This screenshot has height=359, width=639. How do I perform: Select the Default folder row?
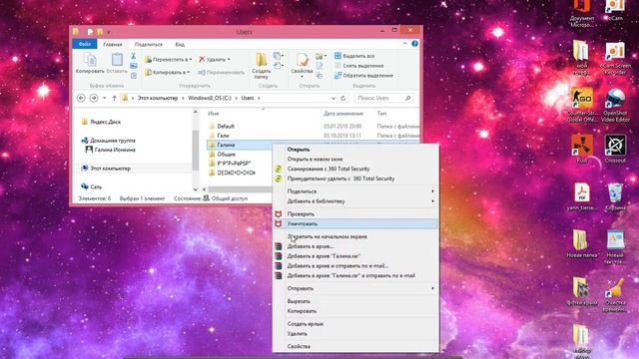(x=313, y=127)
